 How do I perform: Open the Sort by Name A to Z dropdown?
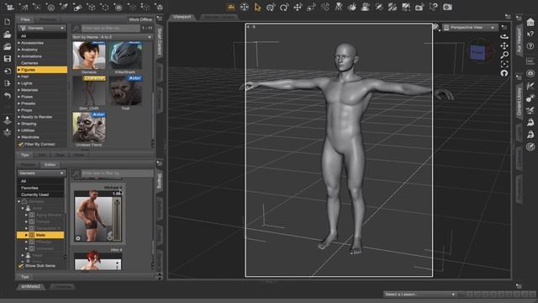(x=112, y=37)
